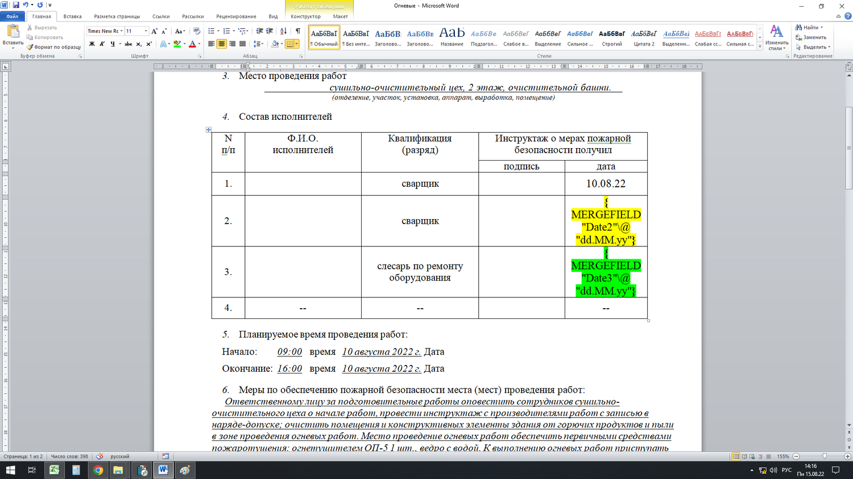
Task: Open Выделить (Select) dropdown
Action: point(813,47)
